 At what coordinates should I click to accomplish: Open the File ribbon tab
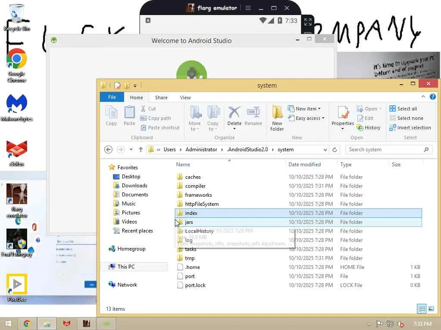pos(112,97)
